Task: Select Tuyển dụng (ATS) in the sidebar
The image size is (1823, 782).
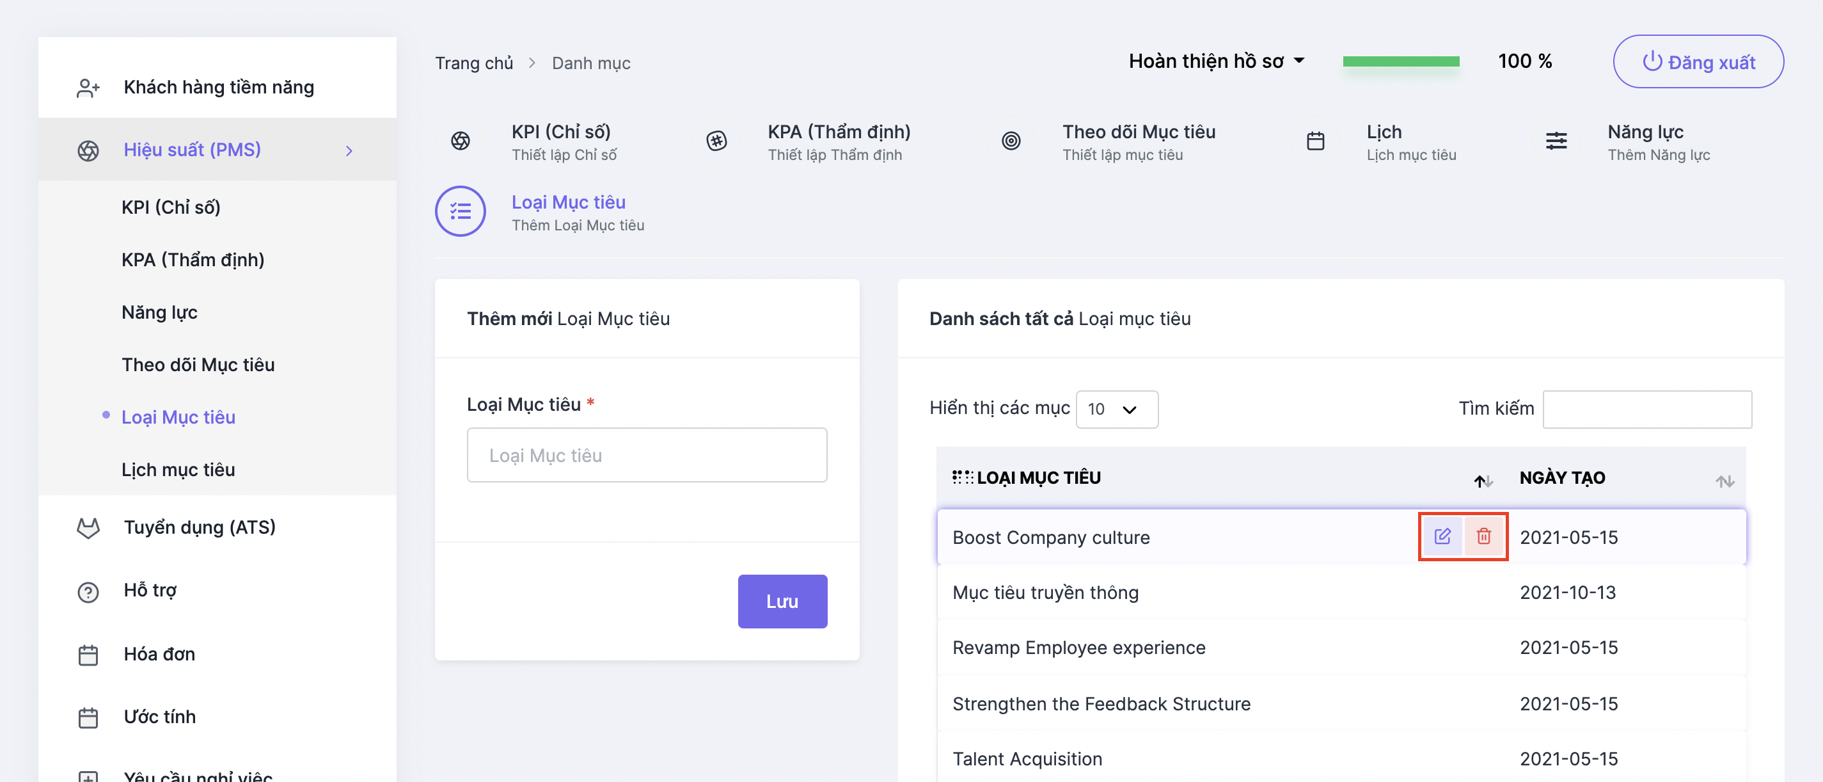Action: 200,527
